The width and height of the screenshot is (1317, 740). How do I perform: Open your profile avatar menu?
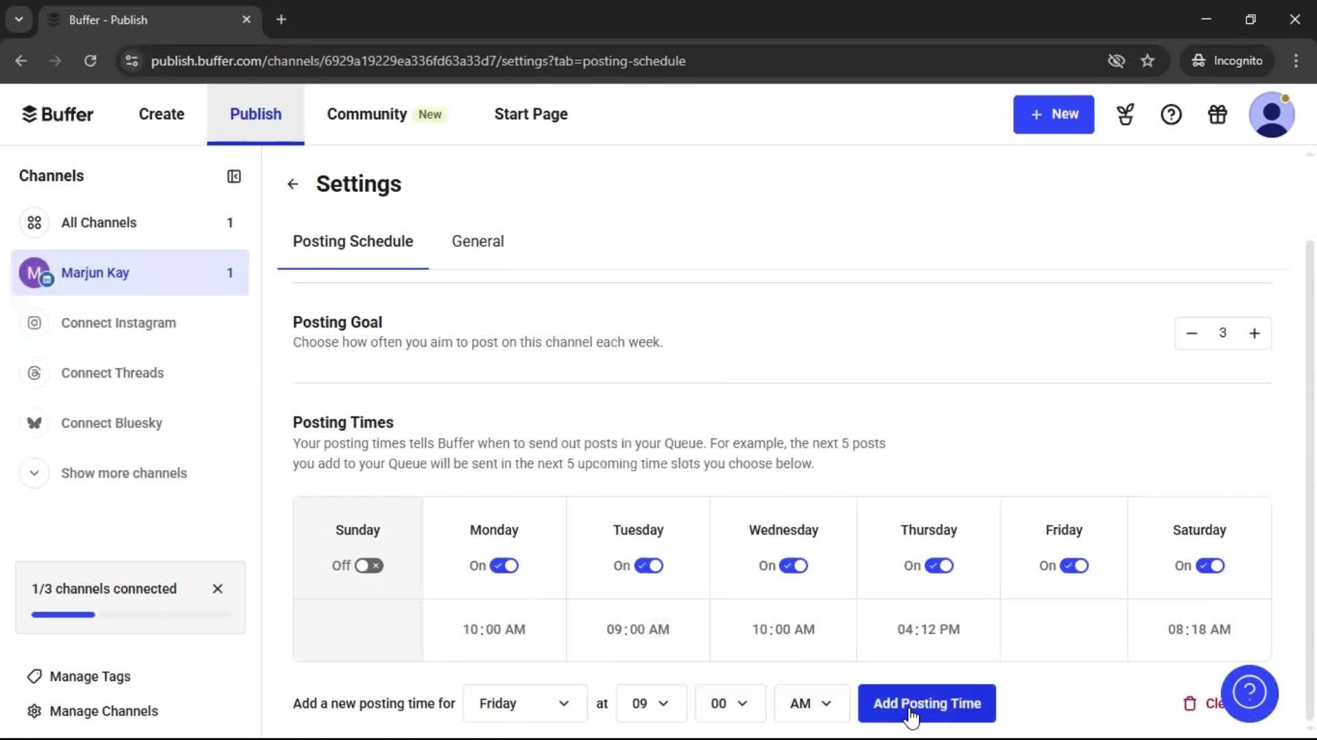(1272, 114)
